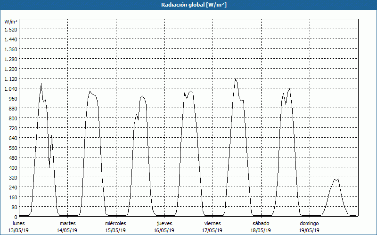Click the "miércoles" label on the time axis

click(115, 223)
